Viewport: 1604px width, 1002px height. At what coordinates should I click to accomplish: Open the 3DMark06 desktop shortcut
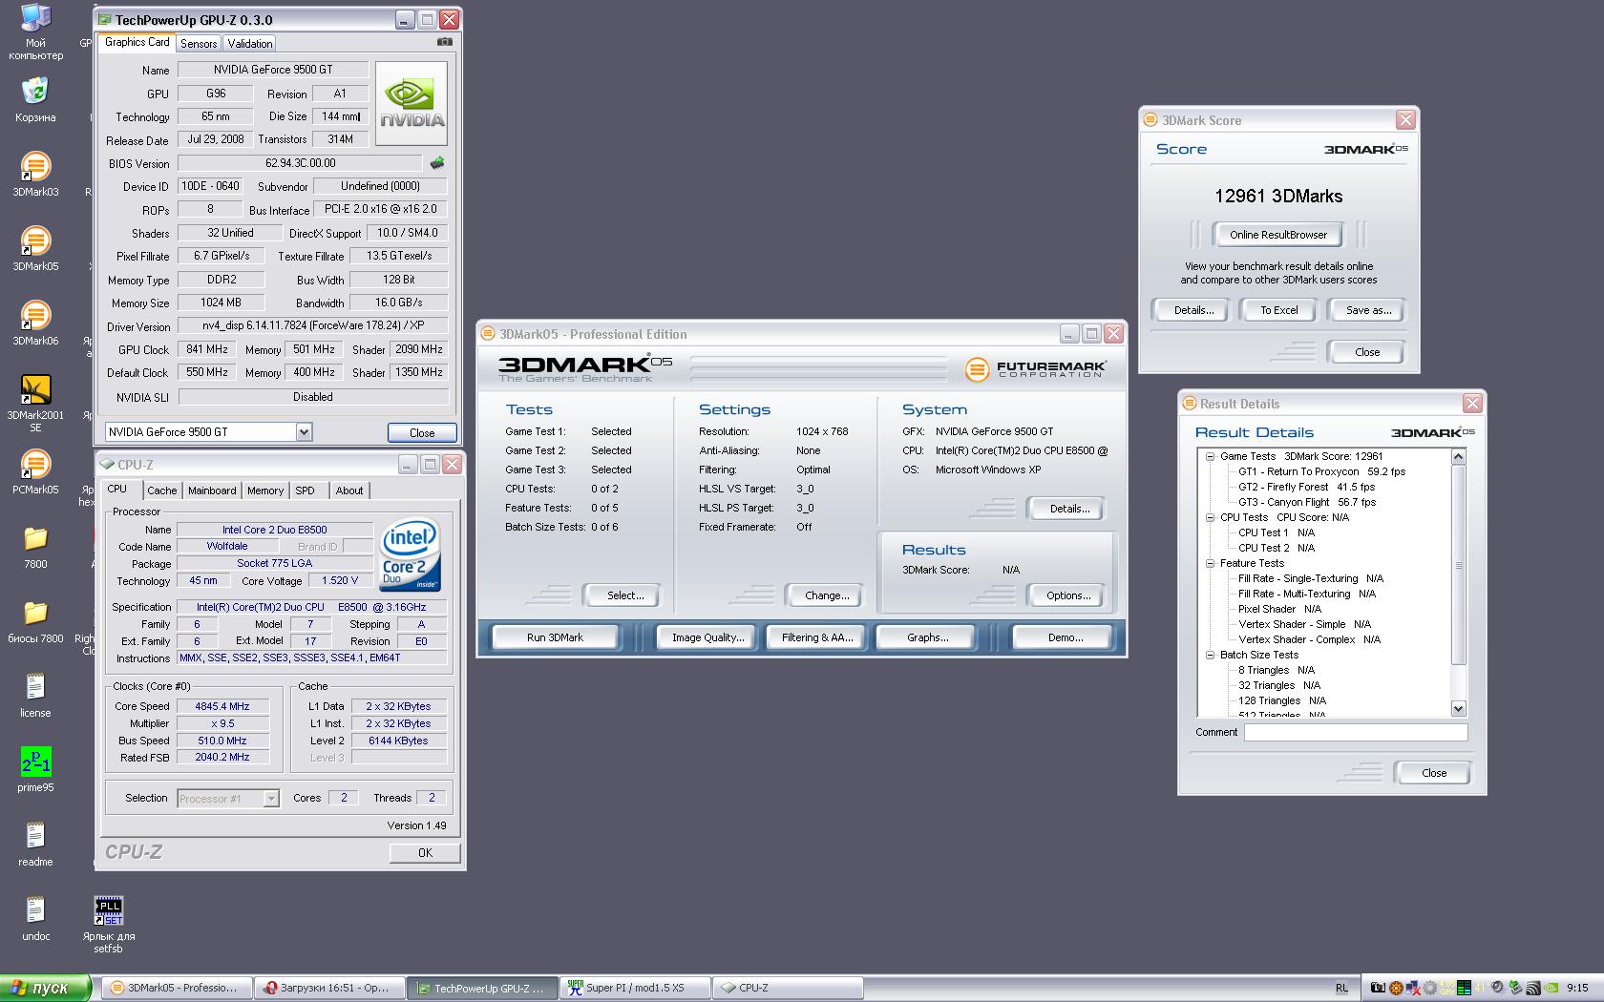tap(35, 316)
